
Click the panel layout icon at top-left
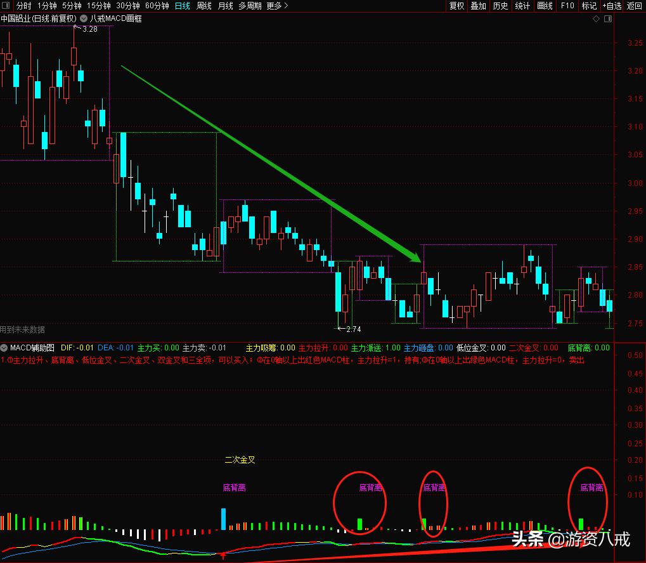click(6, 6)
